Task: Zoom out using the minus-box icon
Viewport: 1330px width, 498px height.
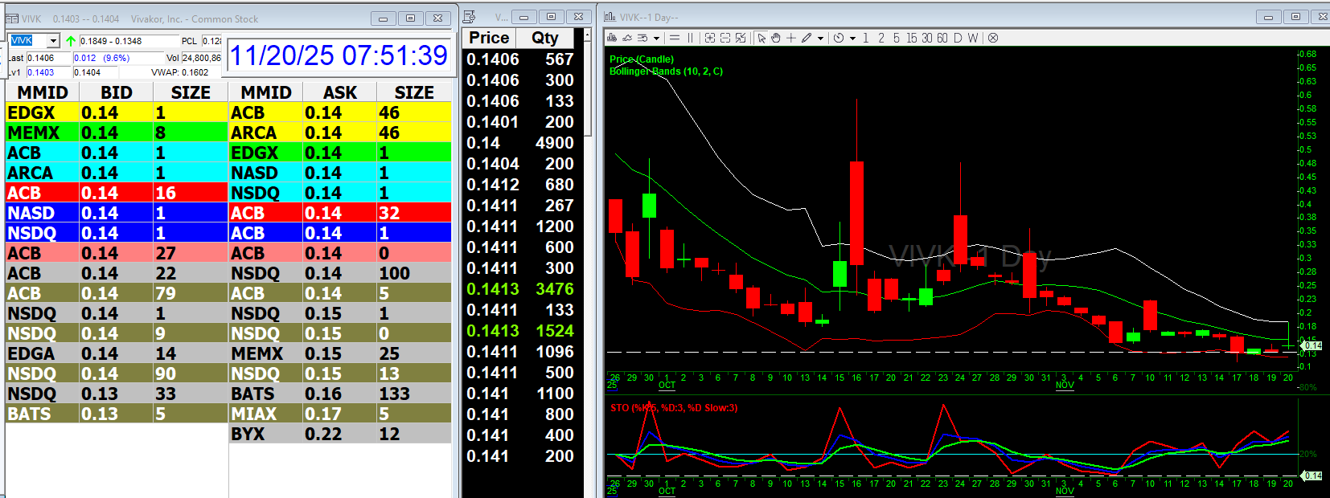Action: point(725,38)
